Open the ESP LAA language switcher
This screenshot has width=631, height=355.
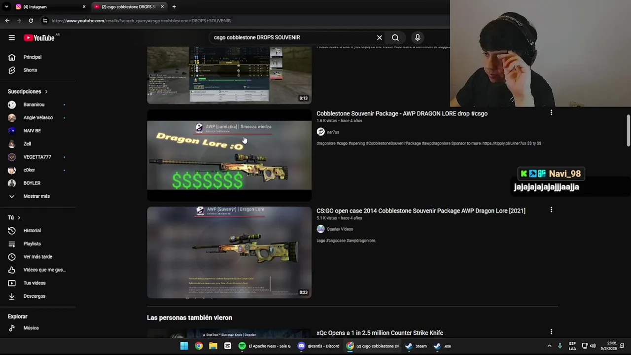[572, 346]
